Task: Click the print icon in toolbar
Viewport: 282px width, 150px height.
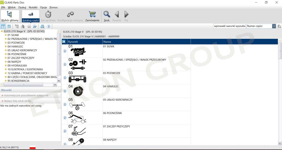Action: tap(43, 26)
